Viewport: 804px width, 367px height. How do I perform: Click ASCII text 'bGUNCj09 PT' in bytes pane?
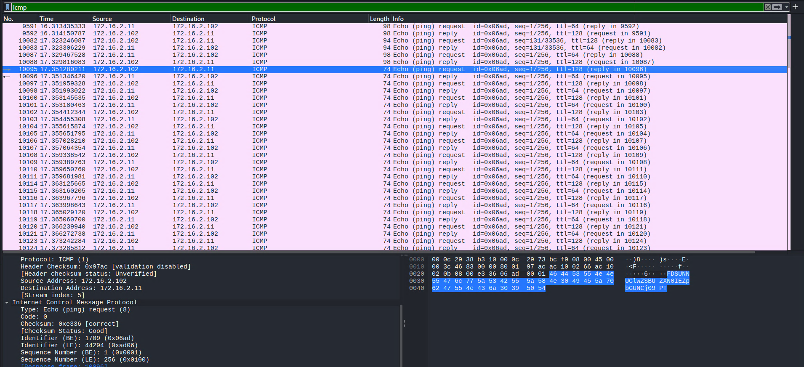(x=646, y=288)
